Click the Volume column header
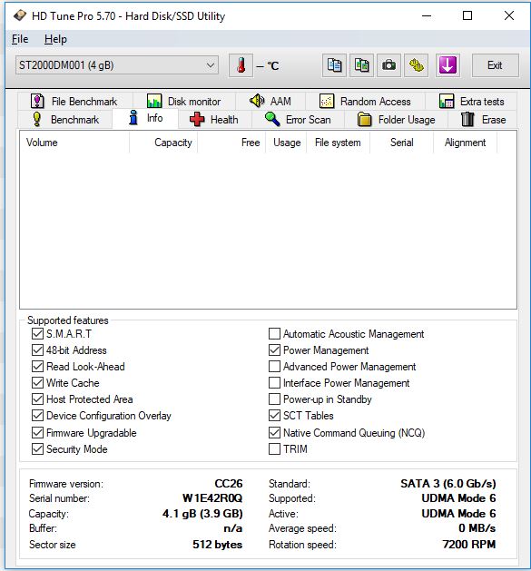531x571 pixels. point(74,143)
